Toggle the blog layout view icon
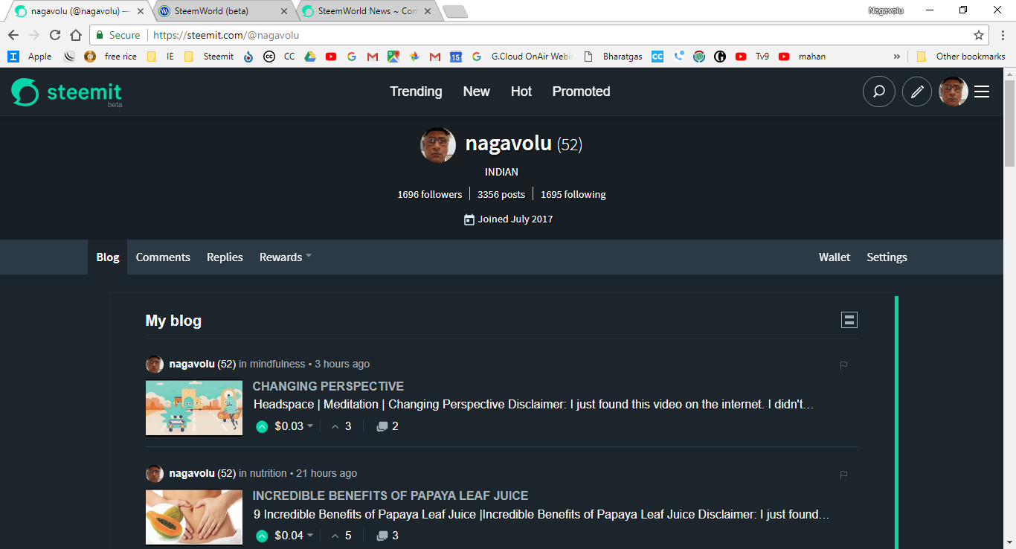This screenshot has height=549, width=1016. coord(849,320)
